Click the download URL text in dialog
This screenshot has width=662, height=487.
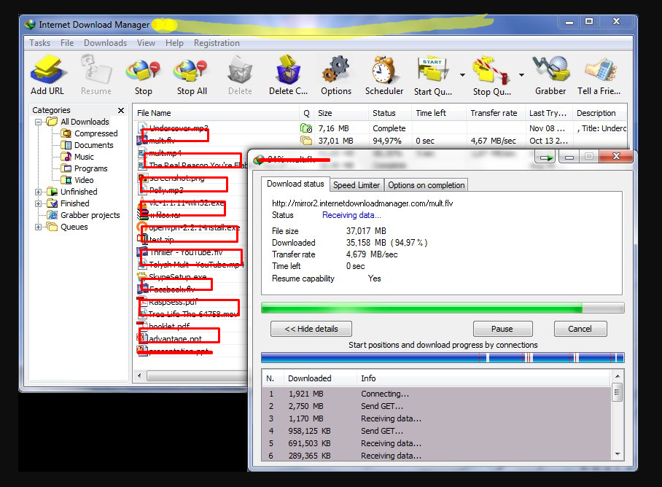coord(362,203)
